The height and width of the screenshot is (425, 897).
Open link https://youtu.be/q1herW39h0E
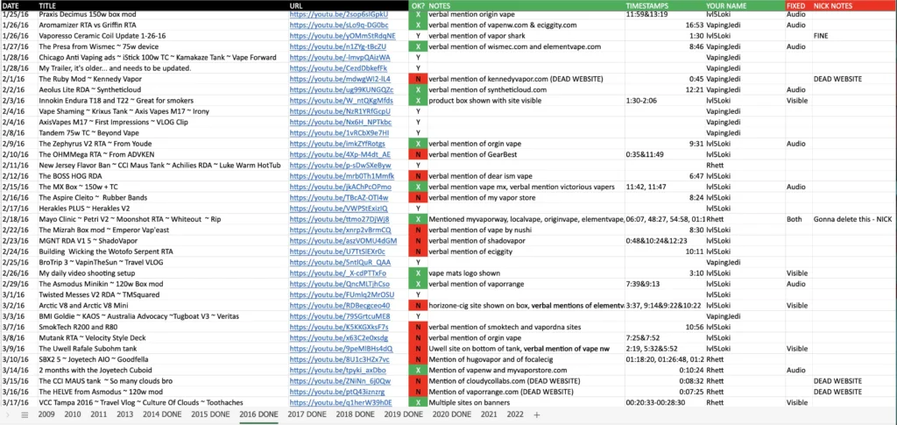click(x=341, y=403)
